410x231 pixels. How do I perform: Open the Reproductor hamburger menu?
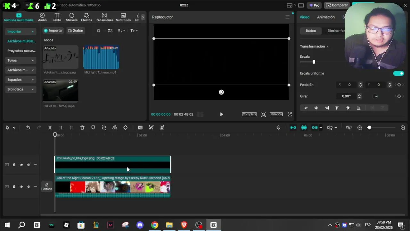[x=287, y=17]
